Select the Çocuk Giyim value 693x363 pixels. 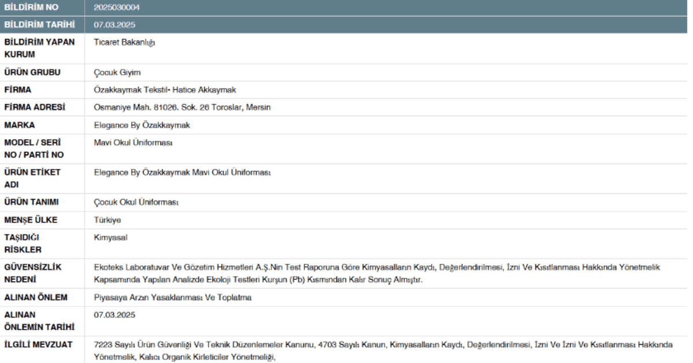117,73
